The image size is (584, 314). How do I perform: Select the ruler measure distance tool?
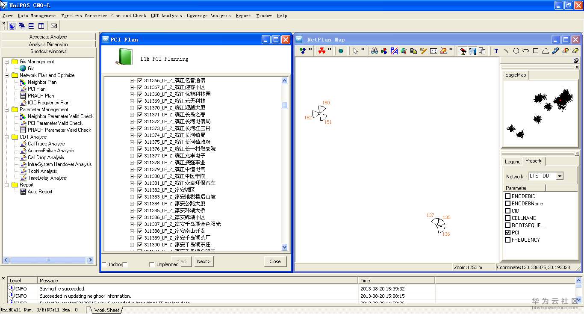[x=423, y=51]
